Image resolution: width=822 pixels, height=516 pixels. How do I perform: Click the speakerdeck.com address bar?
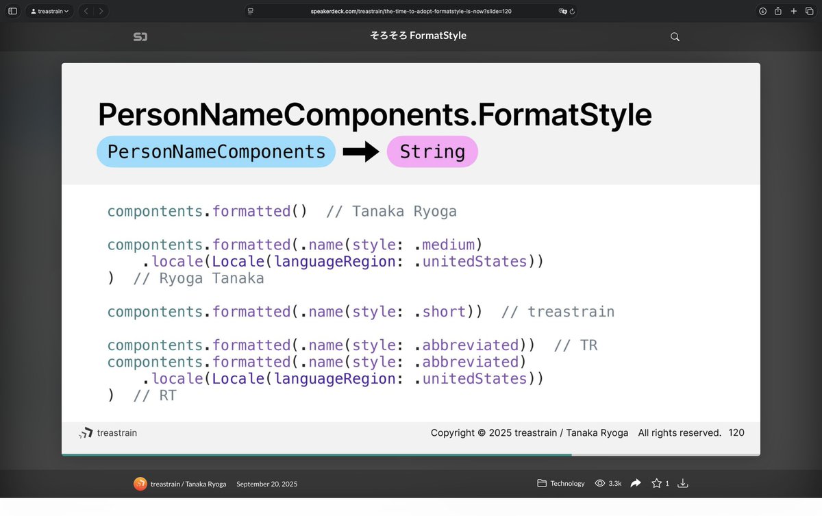pos(411,11)
